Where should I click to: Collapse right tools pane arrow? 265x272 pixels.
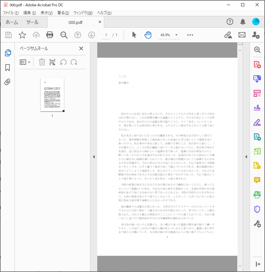tap(246, 157)
